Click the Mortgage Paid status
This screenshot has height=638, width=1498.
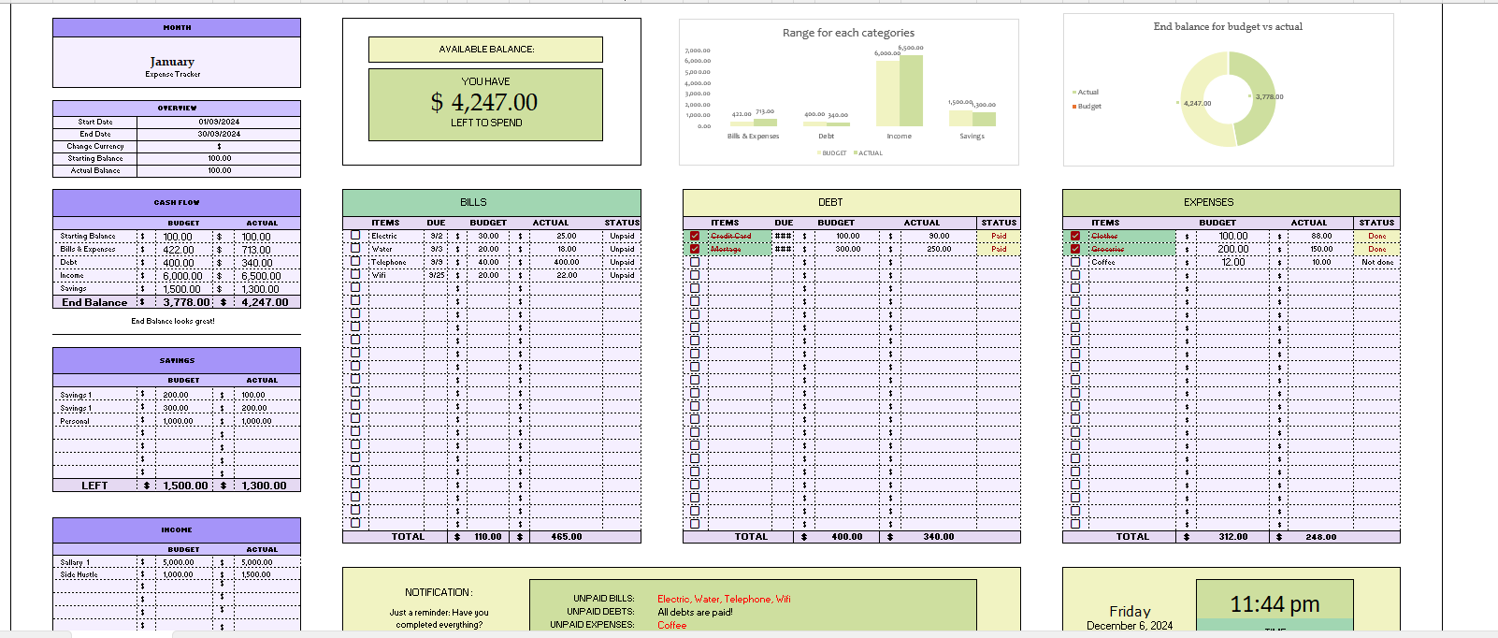pyautogui.click(x=999, y=249)
